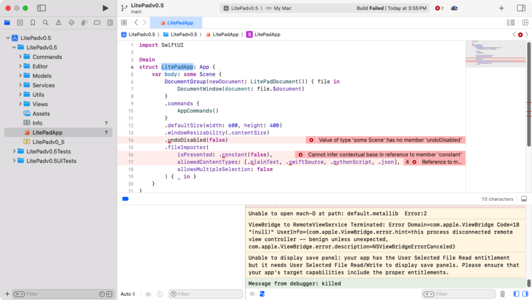Screen dimensions: 532x300
Task: Jump to previous issue arrow
Action: (x=514, y=35)
